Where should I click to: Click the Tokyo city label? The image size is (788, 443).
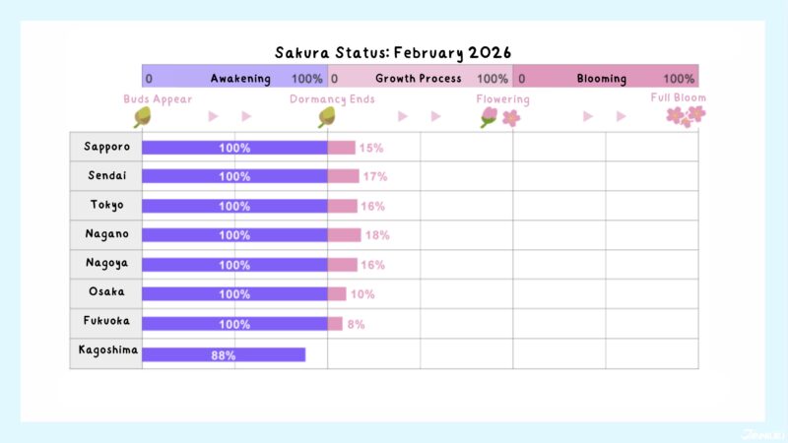[106, 206]
